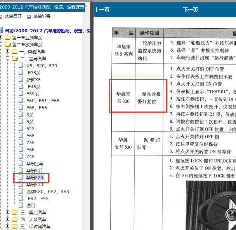The width and height of the screenshot is (236, 230).
Task: Click the page icon next to E38系
Action: point(21,72)
